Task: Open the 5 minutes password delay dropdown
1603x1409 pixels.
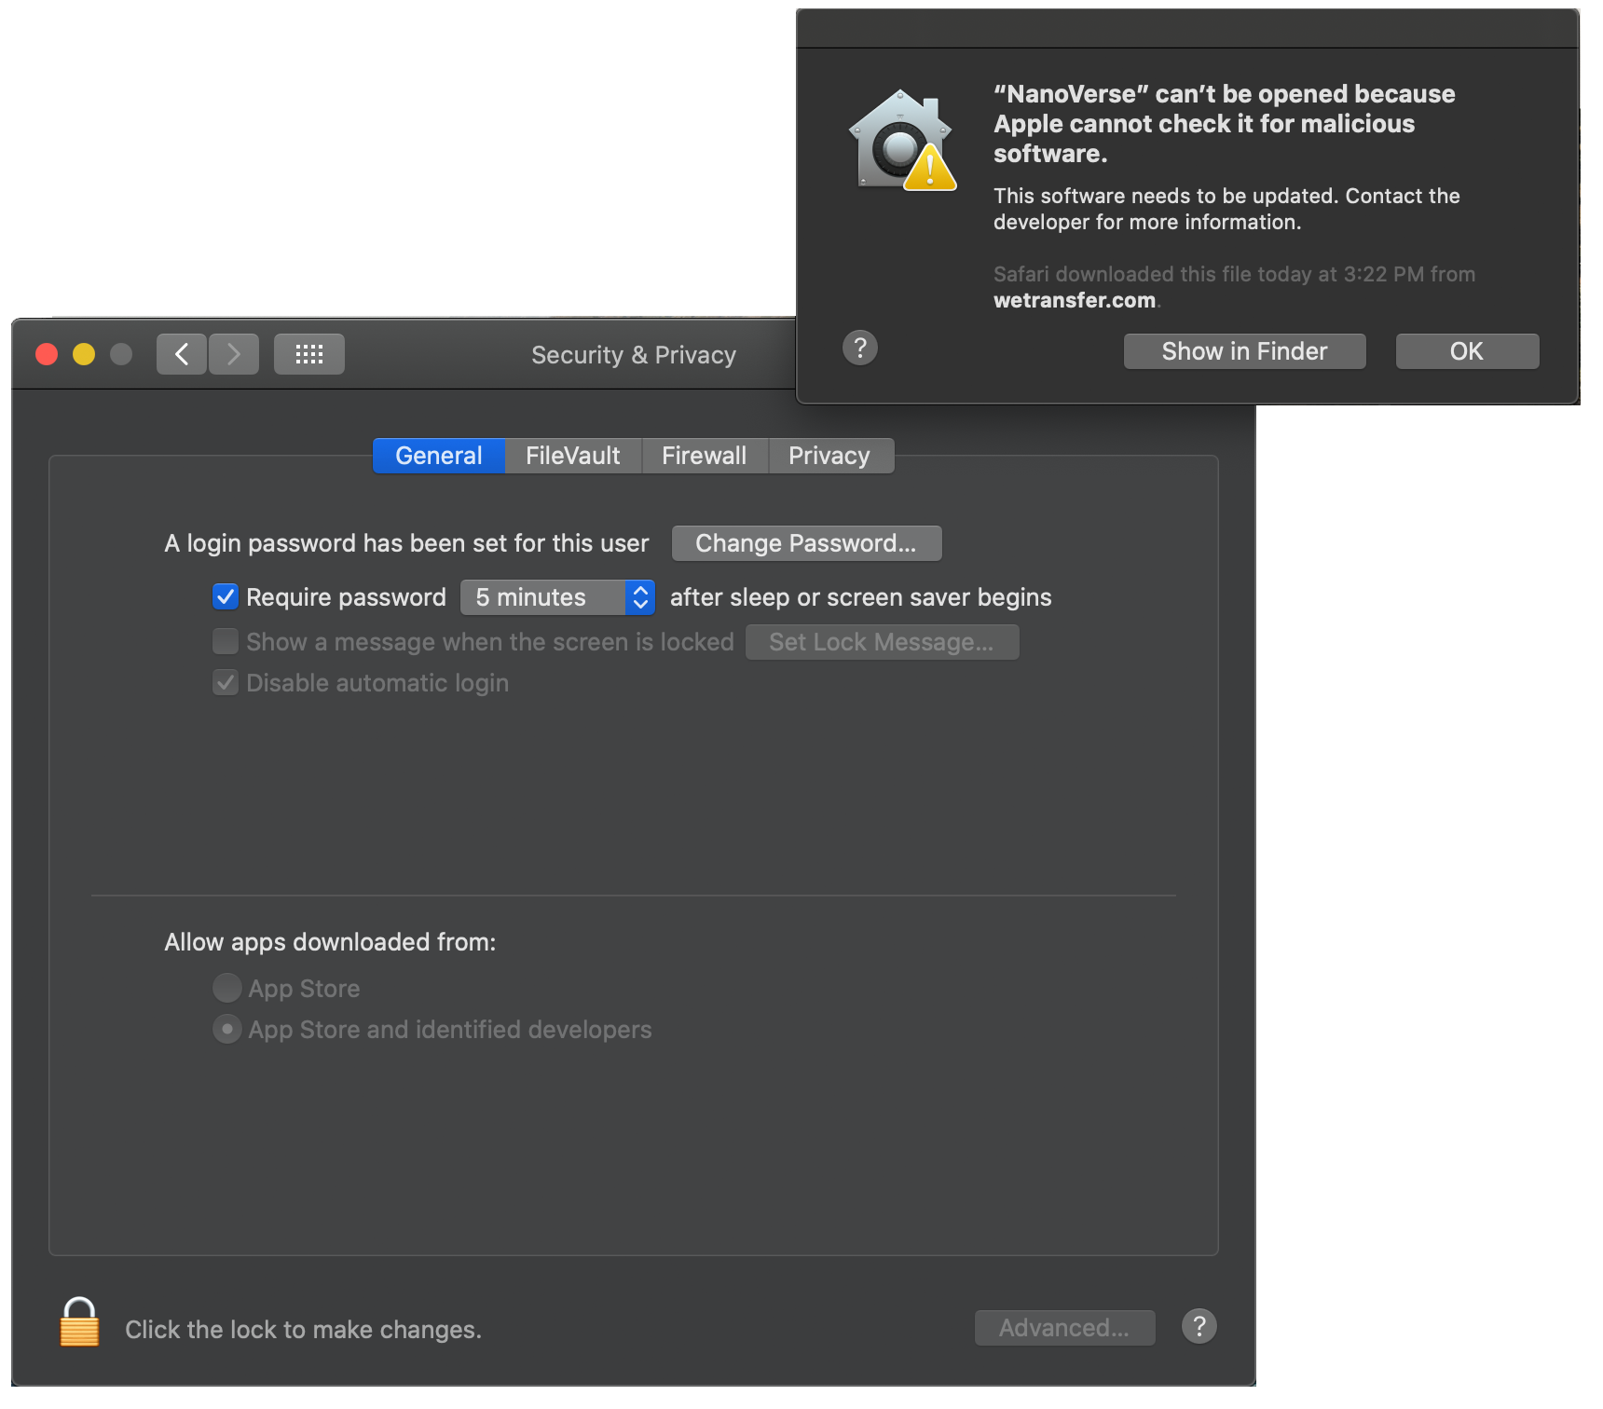Action: pos(557,597)
